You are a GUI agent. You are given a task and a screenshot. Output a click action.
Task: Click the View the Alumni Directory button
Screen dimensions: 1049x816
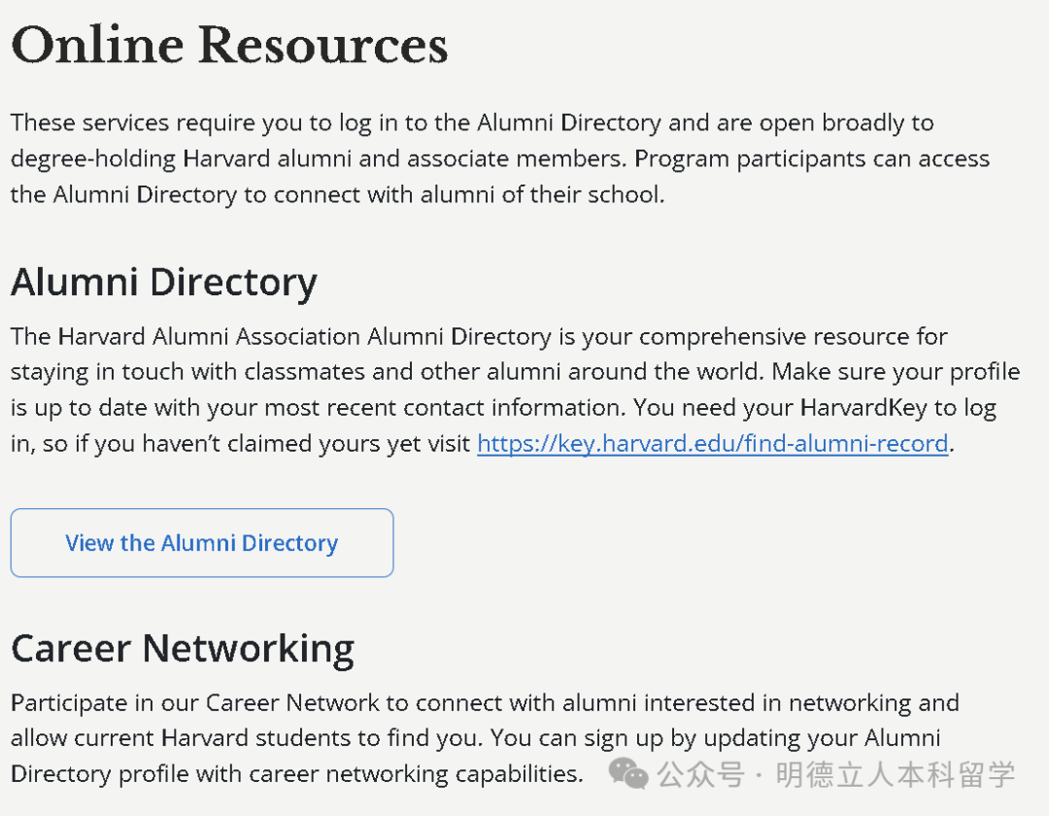[202, 543]
